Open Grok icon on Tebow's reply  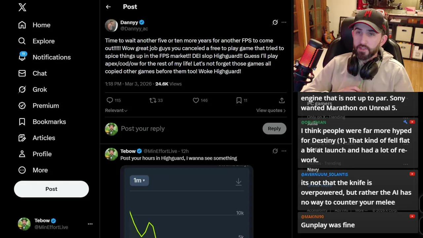[275, 151]
